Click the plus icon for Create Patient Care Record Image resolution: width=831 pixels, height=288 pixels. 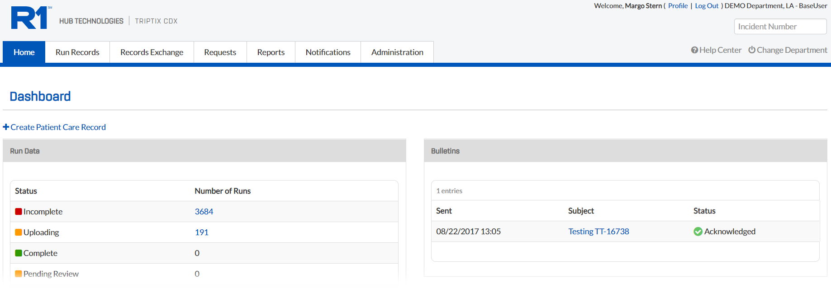pyautogui.click(x=6, y=127)
